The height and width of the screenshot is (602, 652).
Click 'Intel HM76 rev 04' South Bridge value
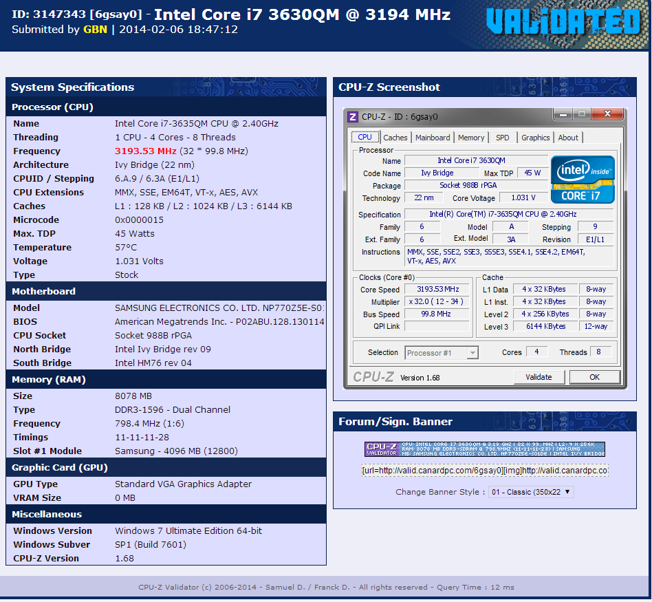click(x=153, y=363)
